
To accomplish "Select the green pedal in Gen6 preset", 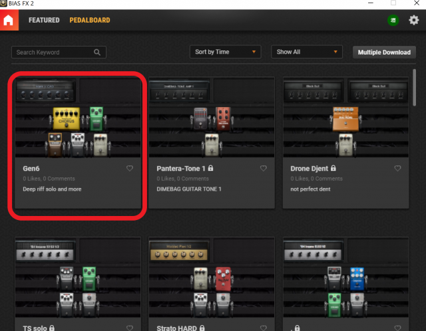I will tap(97, 119).
